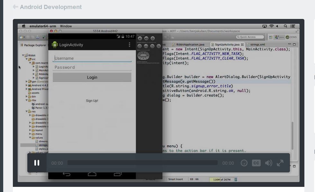Open the Window menu in menu bar
The image size is (315, 192).
click(66, 26)
